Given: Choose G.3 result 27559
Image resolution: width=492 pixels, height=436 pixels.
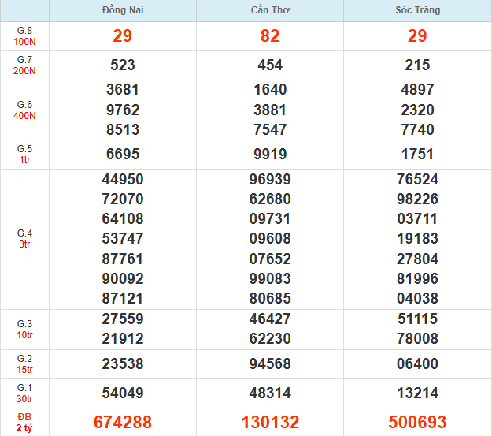Looking at the screenshot, I should coord(123,319).
